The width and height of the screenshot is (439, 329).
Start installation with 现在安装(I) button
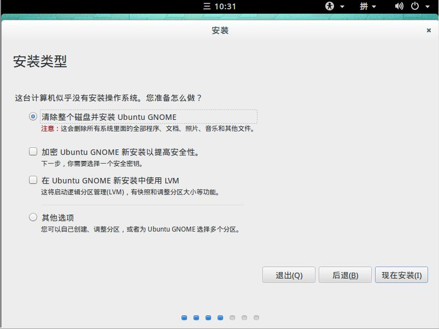[x=401, y=275]
